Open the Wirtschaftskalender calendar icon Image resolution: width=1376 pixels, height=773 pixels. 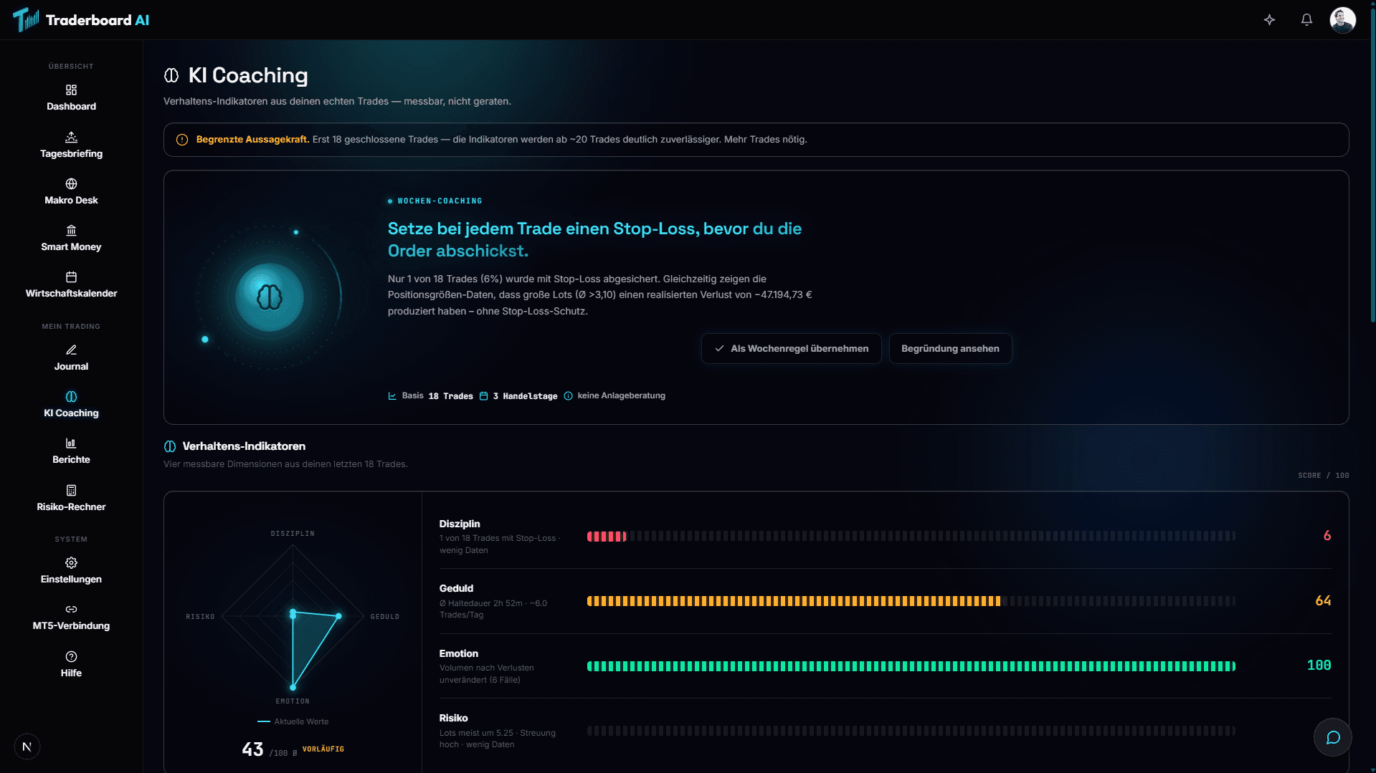coord(71,277)
